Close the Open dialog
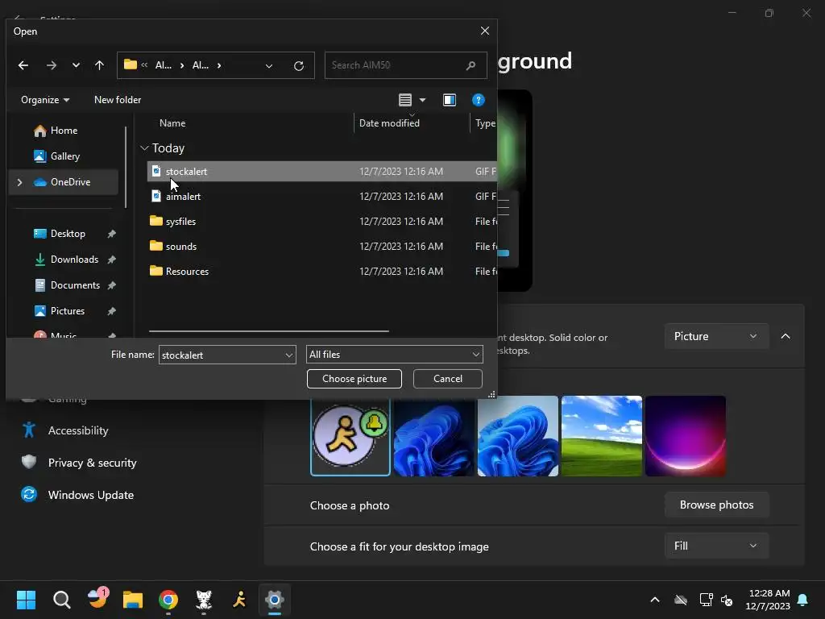 (485, 31)
